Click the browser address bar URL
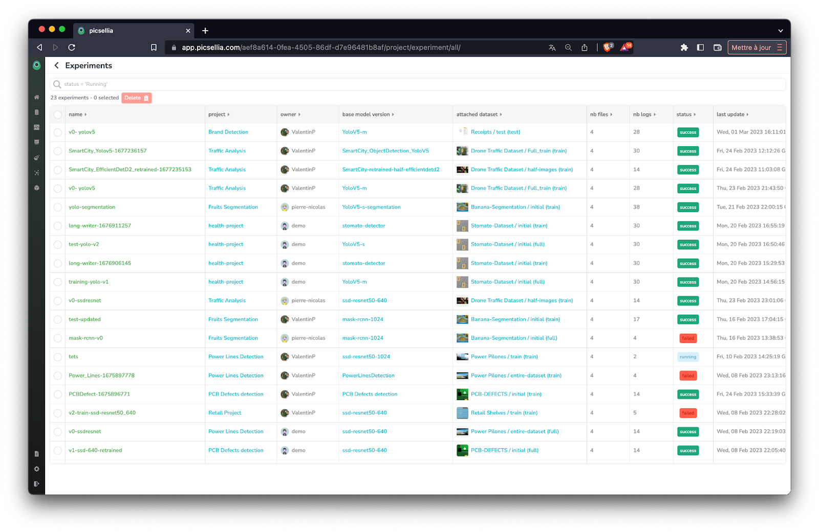 (321, 48)
